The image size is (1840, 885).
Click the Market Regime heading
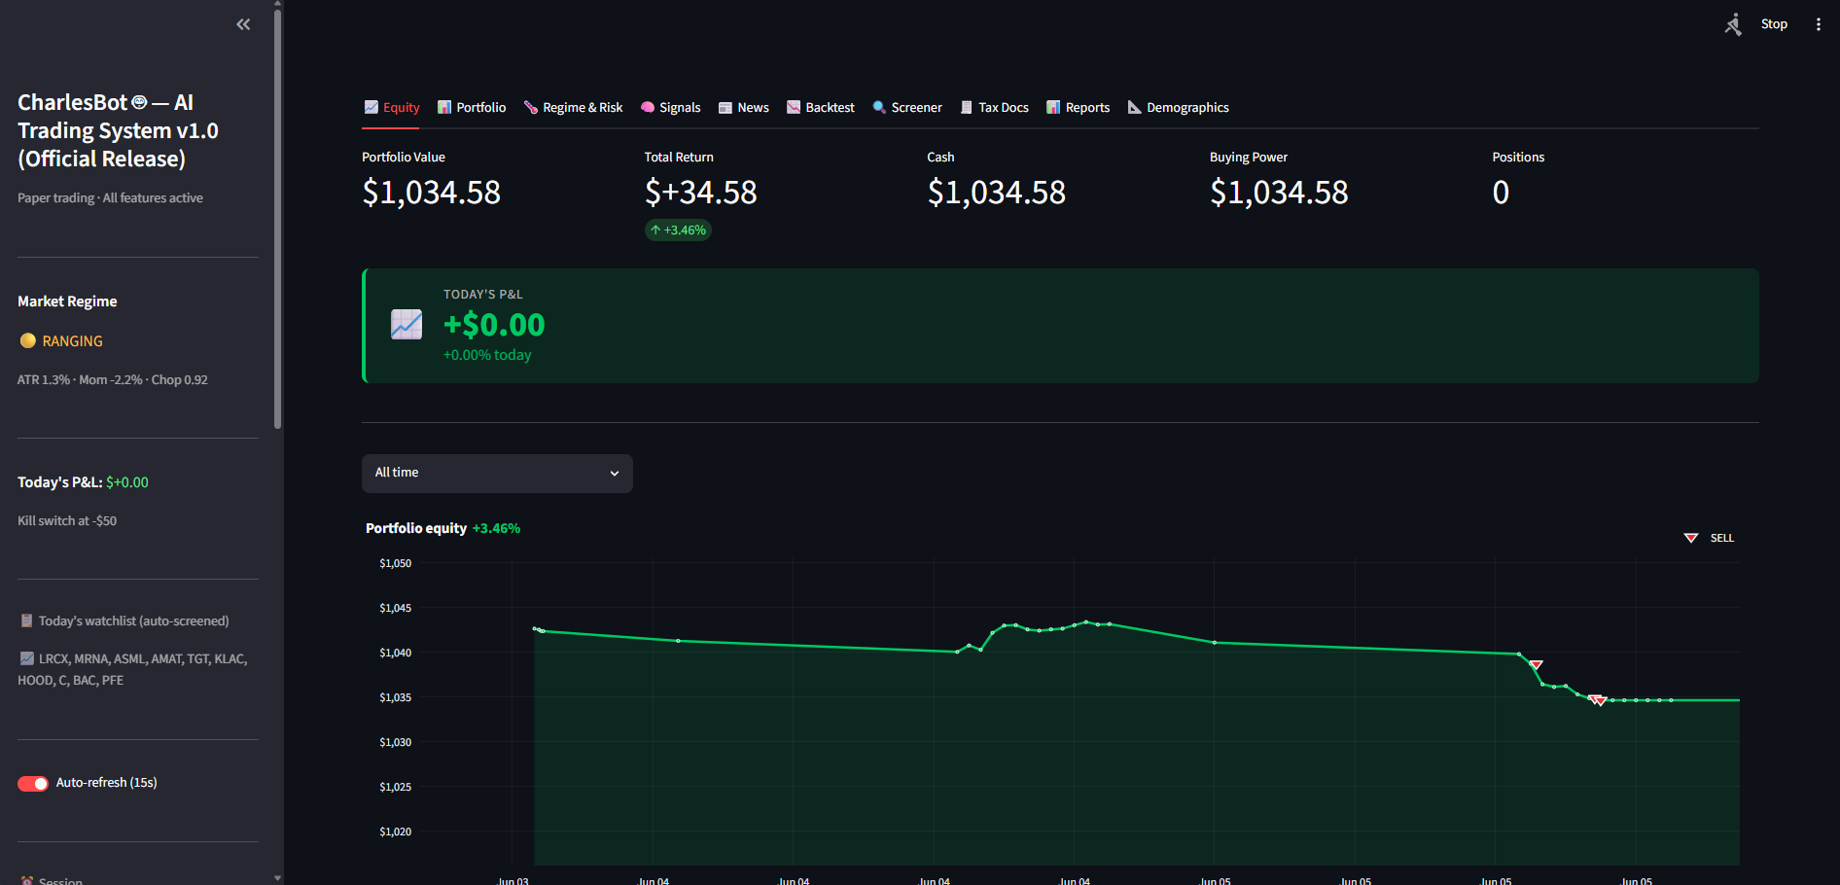tap(67, 301)
